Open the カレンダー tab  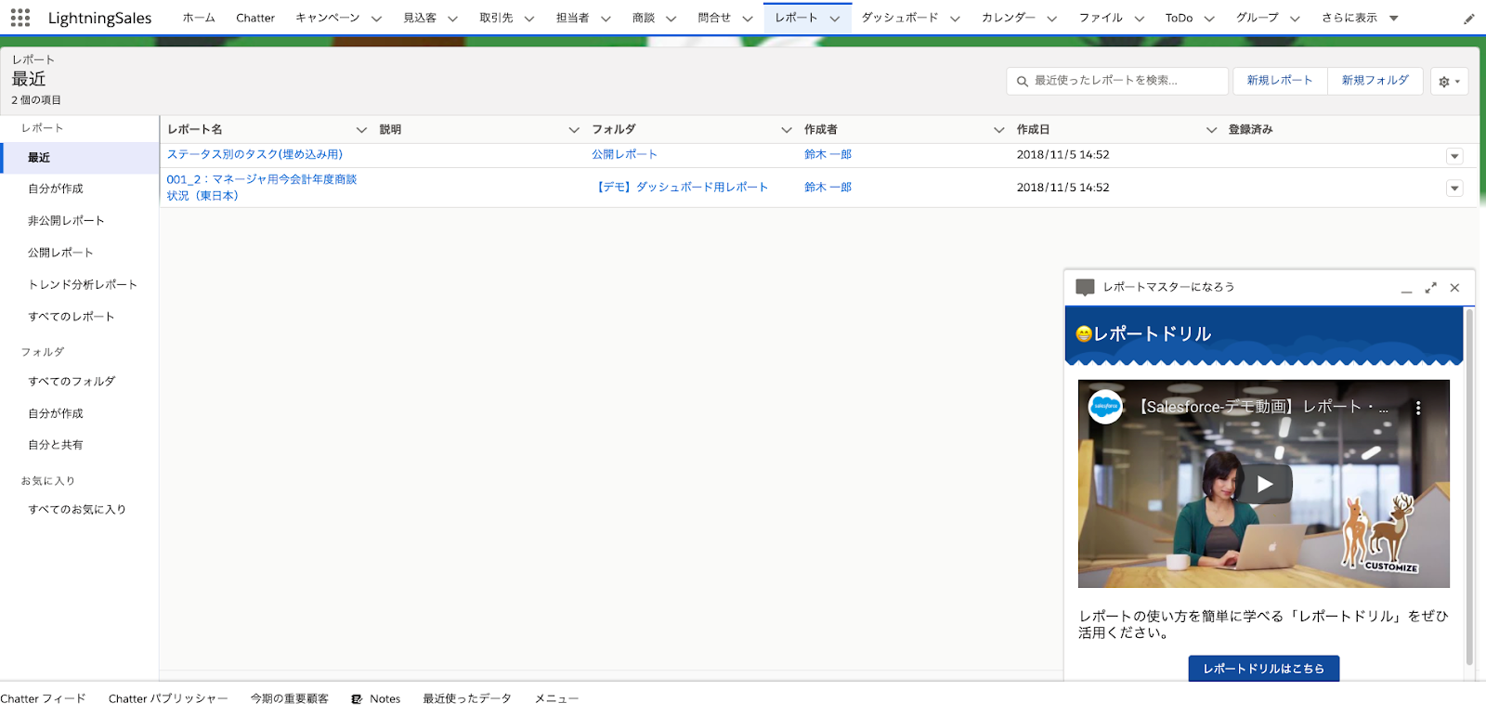click(1008, 18)
